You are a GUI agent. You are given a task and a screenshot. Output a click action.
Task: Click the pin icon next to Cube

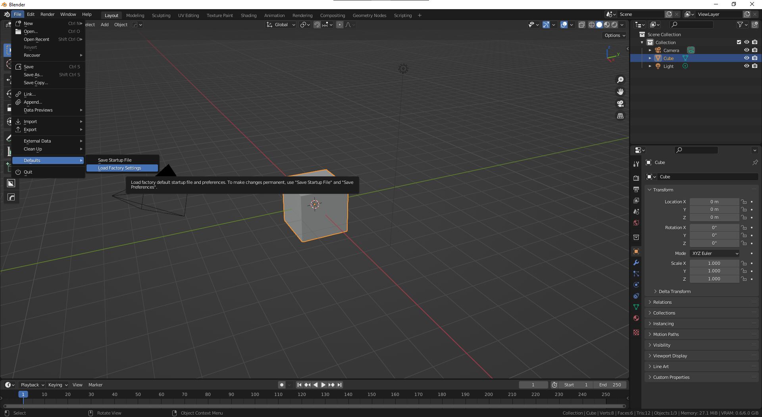(x=755, y=162)
